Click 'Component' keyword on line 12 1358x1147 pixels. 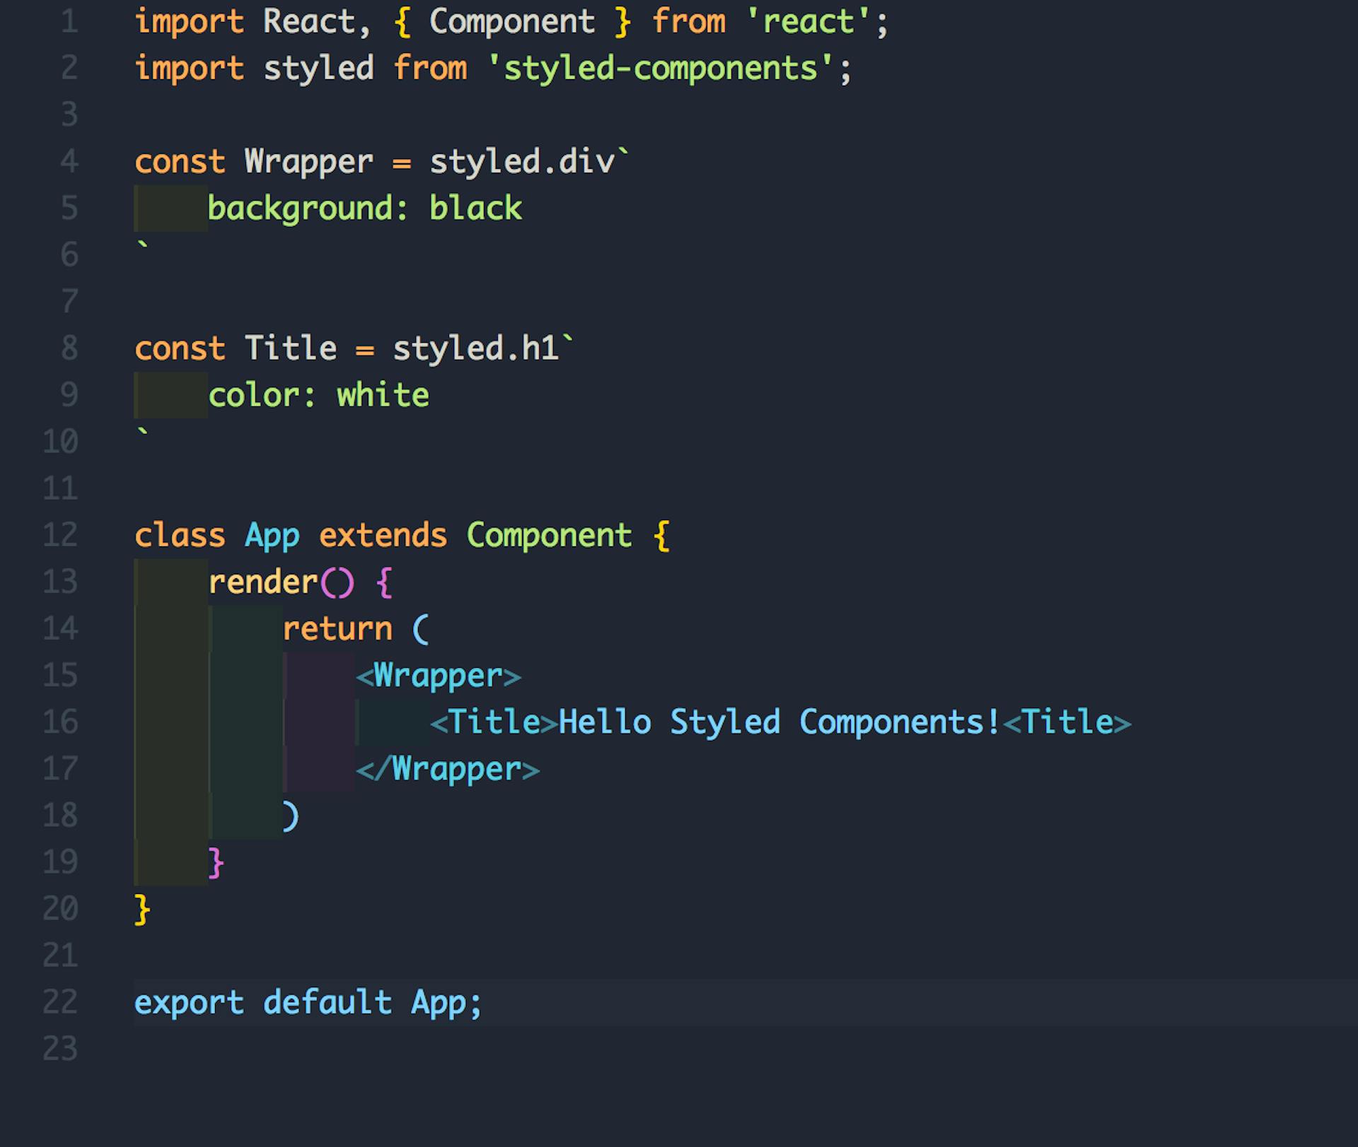550,535
